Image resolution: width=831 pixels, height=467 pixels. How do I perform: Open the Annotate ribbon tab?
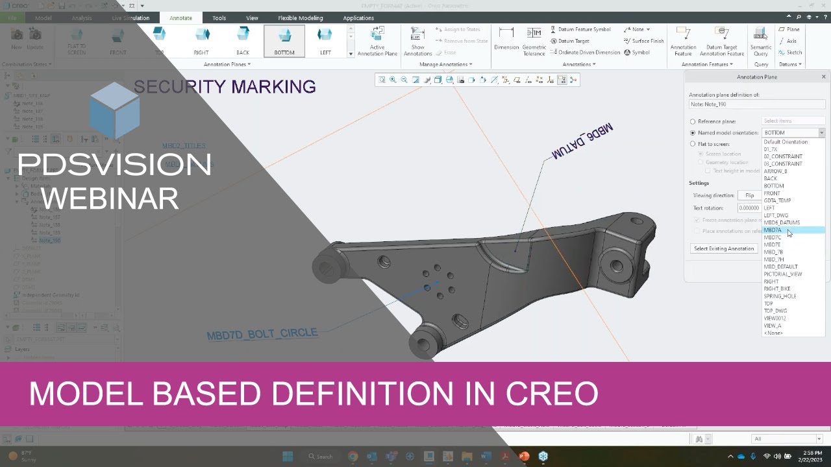(181, 18)
